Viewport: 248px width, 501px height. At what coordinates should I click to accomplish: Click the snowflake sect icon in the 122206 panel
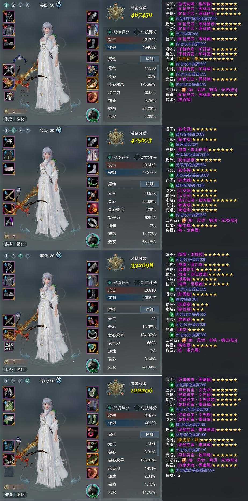tap(59, 381)
